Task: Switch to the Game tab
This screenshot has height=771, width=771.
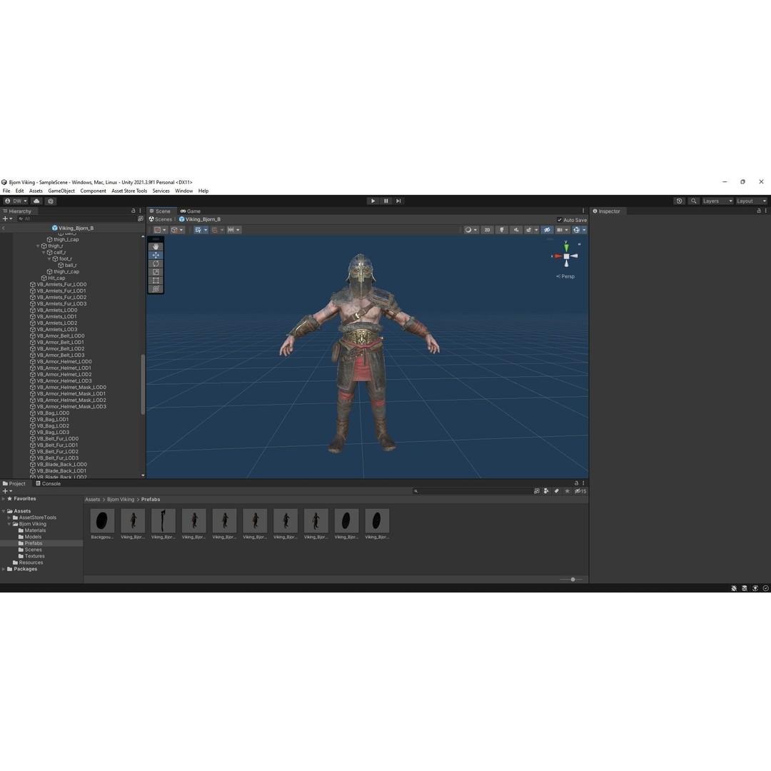Action: 191,211
